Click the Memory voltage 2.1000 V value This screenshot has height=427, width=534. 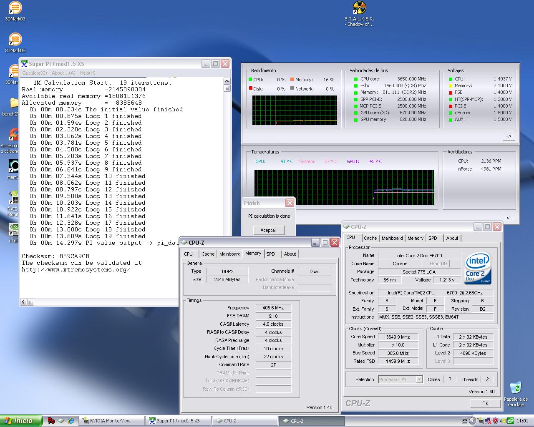[503, 85]
